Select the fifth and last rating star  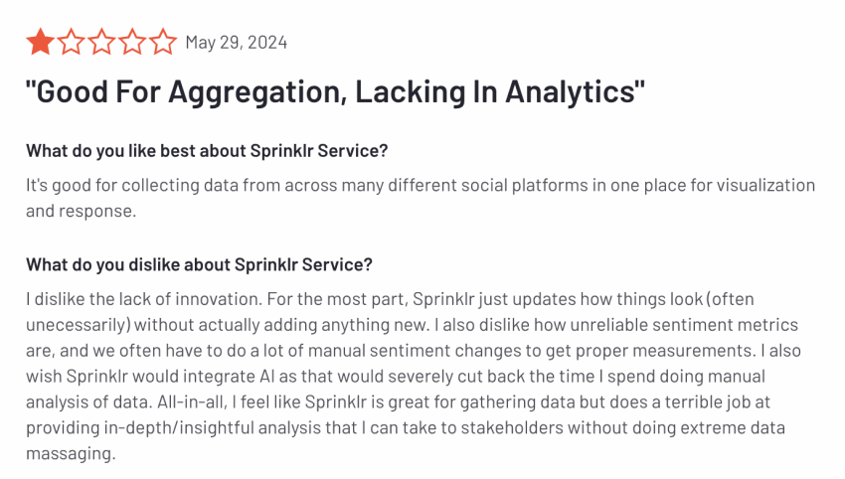click(x=163, y=42)
